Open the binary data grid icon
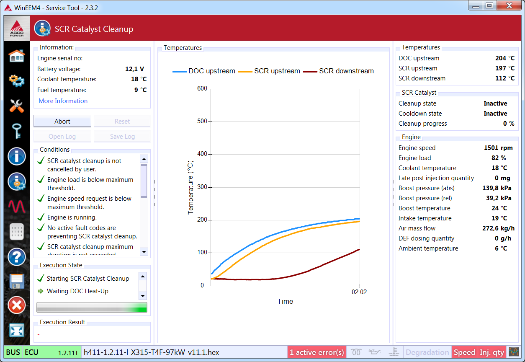The height and width of the screenshot is (362, 525). [x=17, y=232]
